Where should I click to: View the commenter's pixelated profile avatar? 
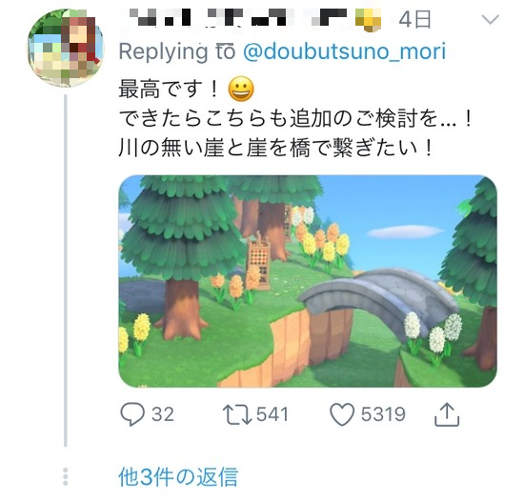click(66, 49)
